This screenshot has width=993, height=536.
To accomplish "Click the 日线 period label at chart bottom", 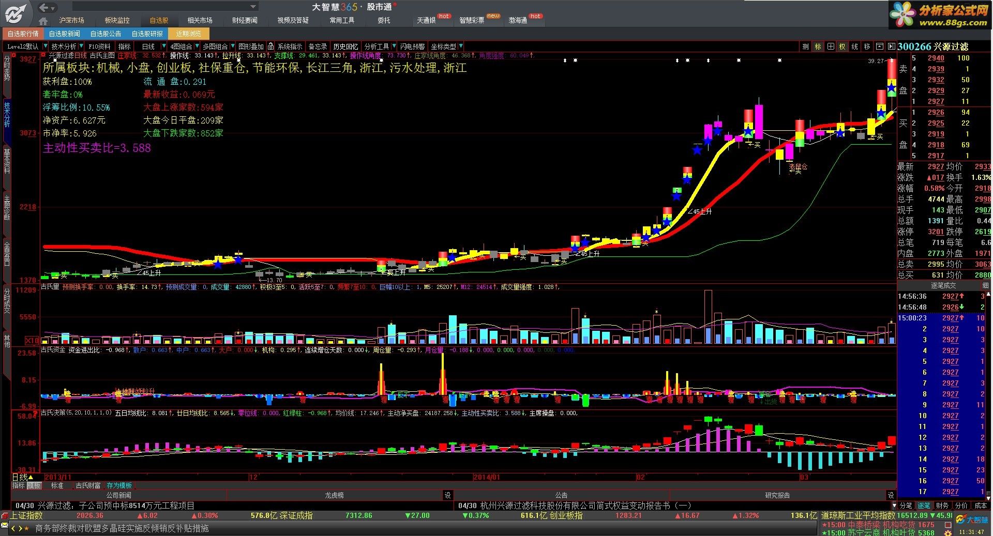I will click(20, 477).
